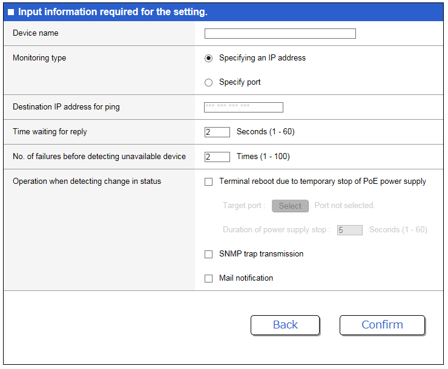Click the Device name text field

[x=280, y=34]
